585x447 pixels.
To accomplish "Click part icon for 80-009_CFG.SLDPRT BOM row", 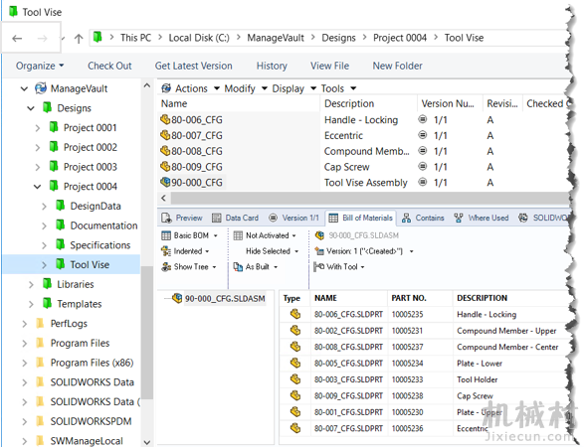I will pos(295,395).
